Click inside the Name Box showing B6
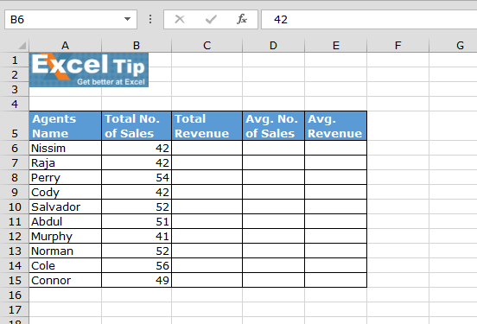The image size is (477, 324). 64,20
